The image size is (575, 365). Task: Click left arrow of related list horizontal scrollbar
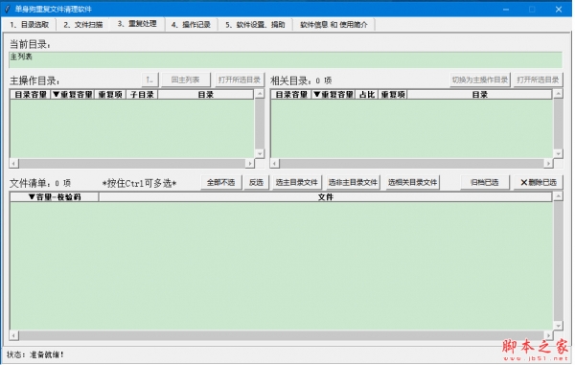(x=275, y=164)
